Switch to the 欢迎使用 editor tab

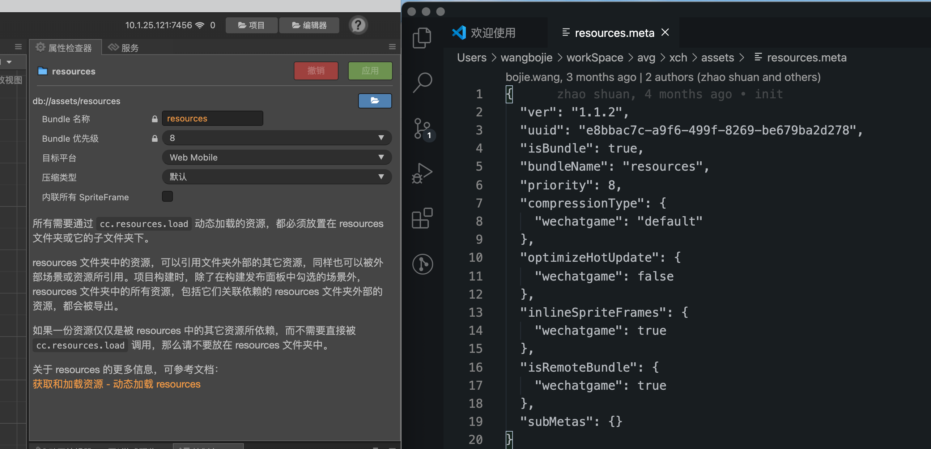[493, 33]
